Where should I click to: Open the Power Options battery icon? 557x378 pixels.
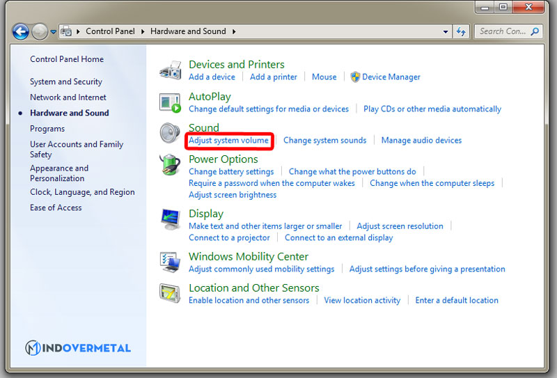pyautogui.click(x=170, y=165)
